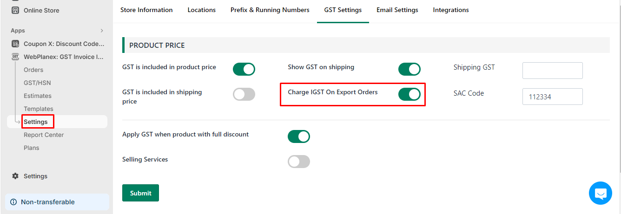This screenshot has height=214, width=621.
Task: Click the Settings gear icon in sidebar
Action: point(15,176)
